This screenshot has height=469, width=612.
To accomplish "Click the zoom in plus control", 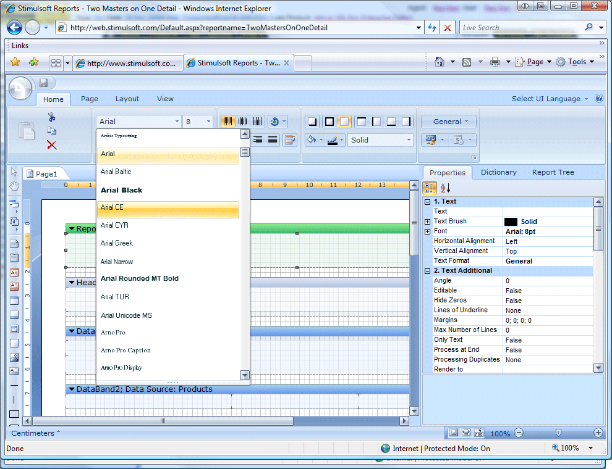I will pyautogui.click(x=597, y=433).
